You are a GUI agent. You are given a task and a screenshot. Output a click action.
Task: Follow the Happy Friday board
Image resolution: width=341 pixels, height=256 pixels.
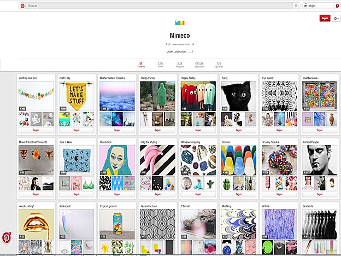tap(198, 130)
